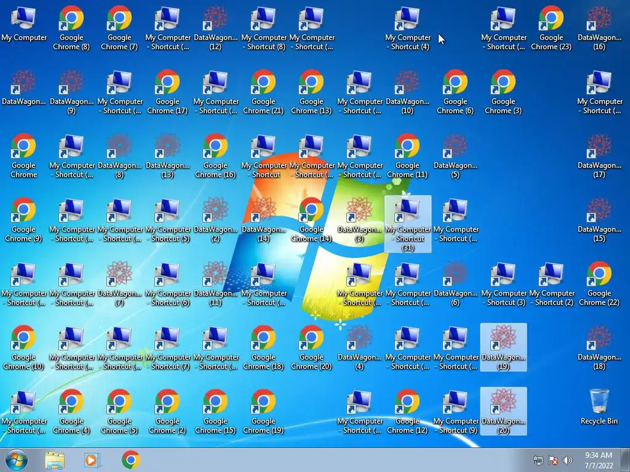Select the Google Chrome (16) shortcut
This screenshot has width=630, height=472.
tap(215, 156)
